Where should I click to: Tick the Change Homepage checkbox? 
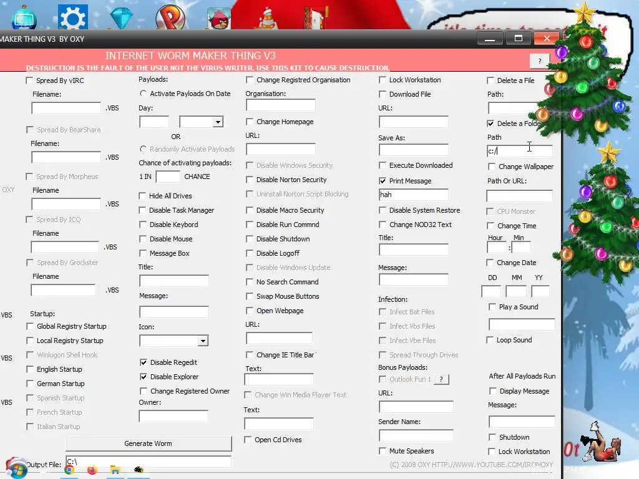[250, 122]
